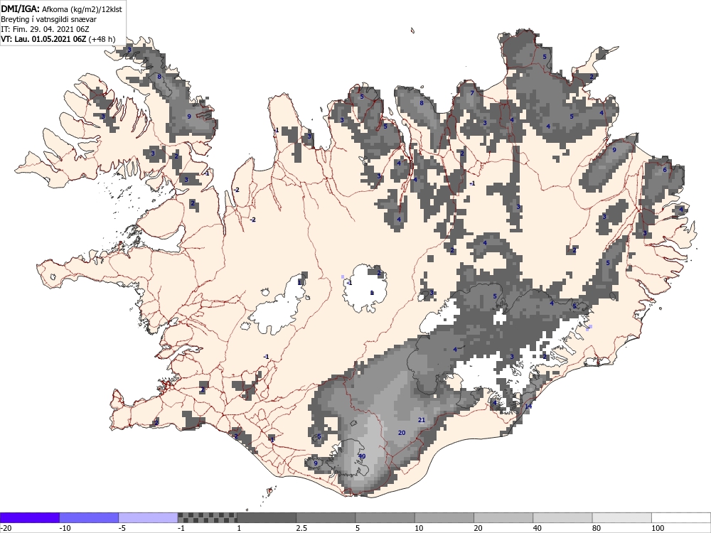The image size is (711, 533).
Task: Select the map data value 6 in the east
Action: pyautogui.click(x=665, y=170)
